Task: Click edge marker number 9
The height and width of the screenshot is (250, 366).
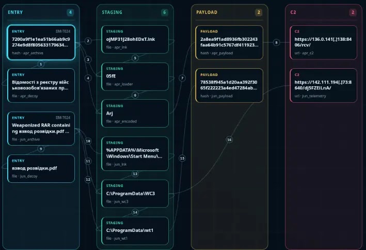Action: coord(41,149)
